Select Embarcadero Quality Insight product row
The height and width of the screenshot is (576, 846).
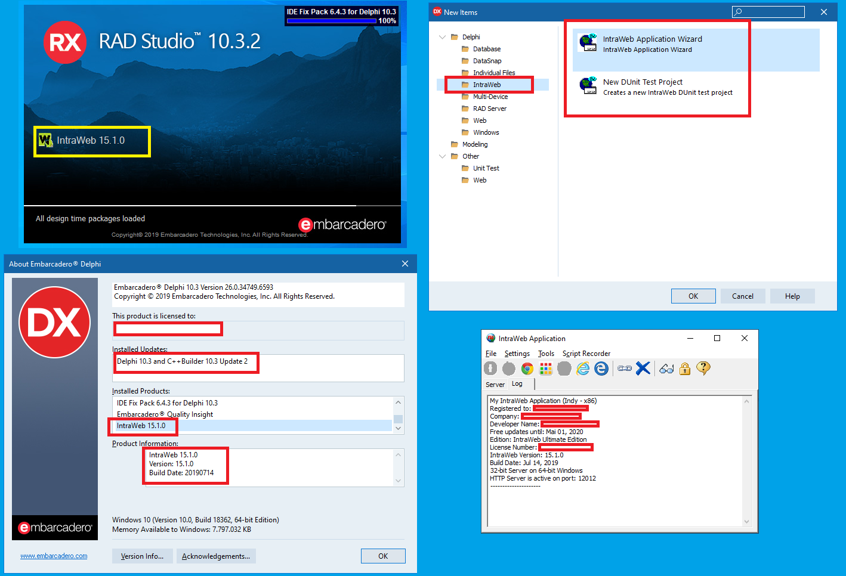pos(252,414)
